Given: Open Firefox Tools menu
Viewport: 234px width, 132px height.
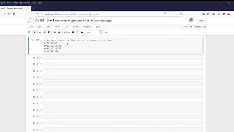Looking at the screenshot, I should [x=34, y=3].
